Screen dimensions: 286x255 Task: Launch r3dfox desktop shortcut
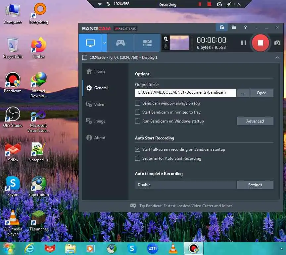point(13,152)
